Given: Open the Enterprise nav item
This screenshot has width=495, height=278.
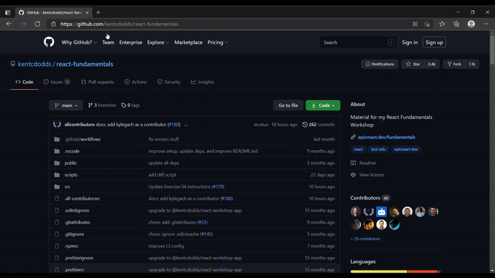Looking at the screenshot, I should coord(131,42).
